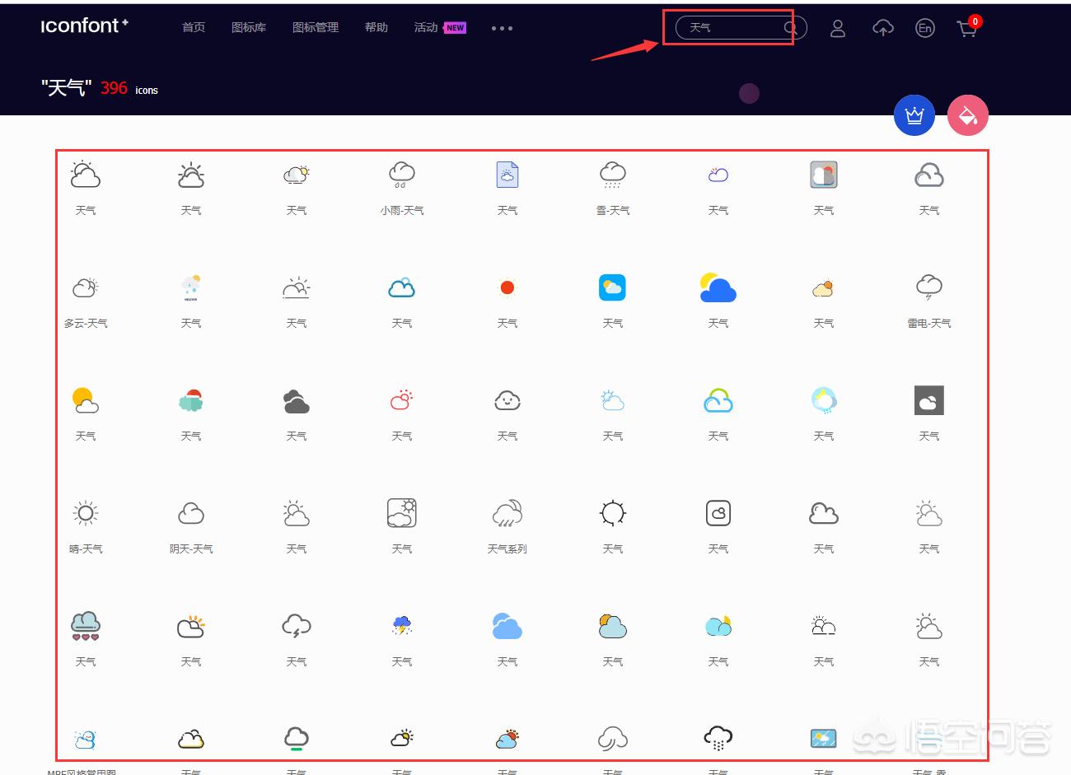This screenshot has height=775, width=1071.
Task: Open the 图标管理 menu
Action: pos(316,27)
